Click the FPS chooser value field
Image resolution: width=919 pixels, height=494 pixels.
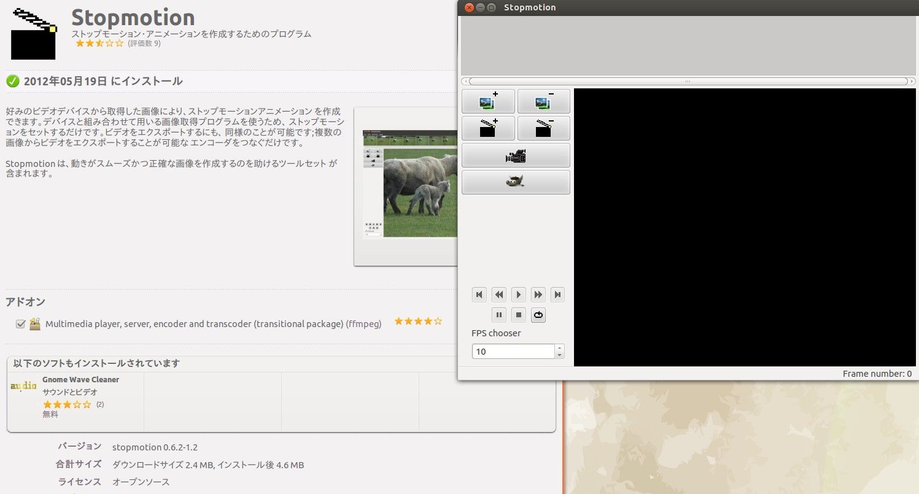click(x=513, y=352)
